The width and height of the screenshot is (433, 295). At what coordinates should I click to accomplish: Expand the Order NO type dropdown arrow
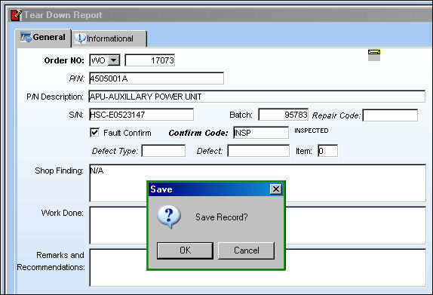point(114,60)
